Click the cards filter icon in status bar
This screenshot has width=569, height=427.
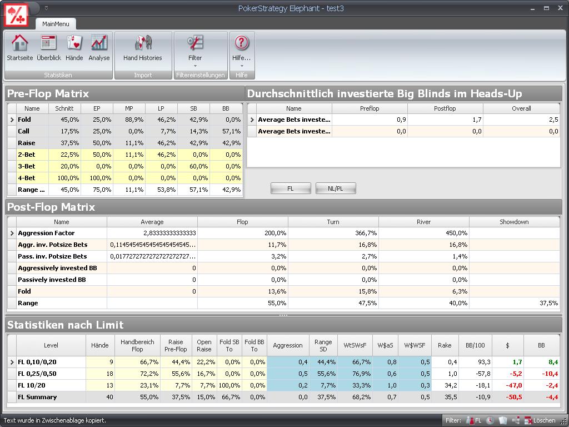tap(503, 420)
